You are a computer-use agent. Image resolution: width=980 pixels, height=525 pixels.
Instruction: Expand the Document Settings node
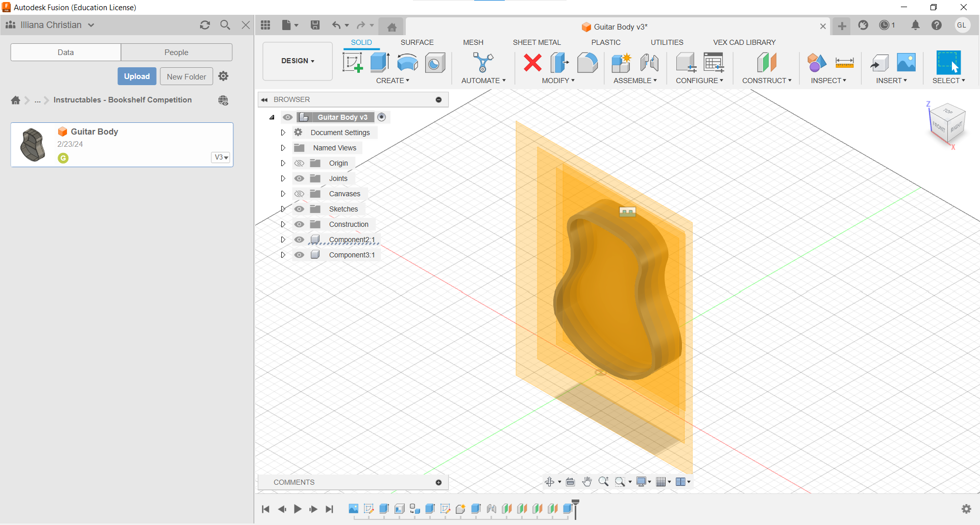tap(283, 133)
